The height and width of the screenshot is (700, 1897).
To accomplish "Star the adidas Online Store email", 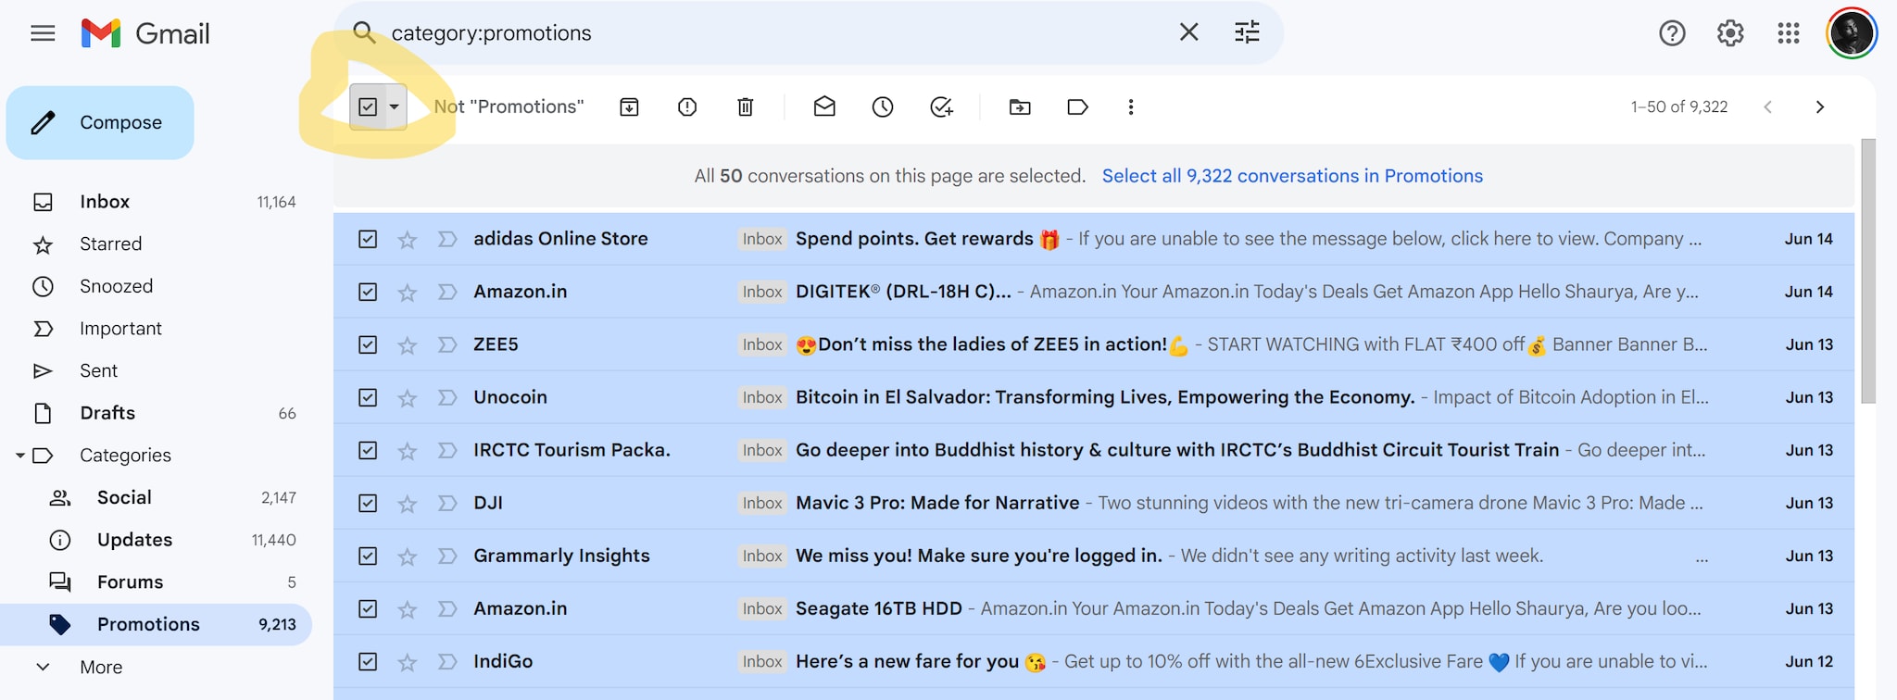I will click(x=407, y=240).
